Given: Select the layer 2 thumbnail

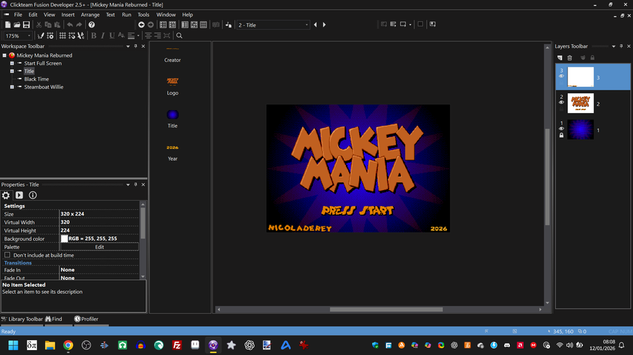Looking at the screenshot, I should click(580, 103).
